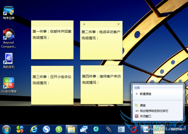Click the sticky-notes icon beside 便笺 entry
This screenshot has height=134, width=188.
tap(137, 106)
